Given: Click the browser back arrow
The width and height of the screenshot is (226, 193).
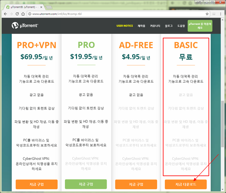Looking at the screenshot, I should (x=6, y=14).
